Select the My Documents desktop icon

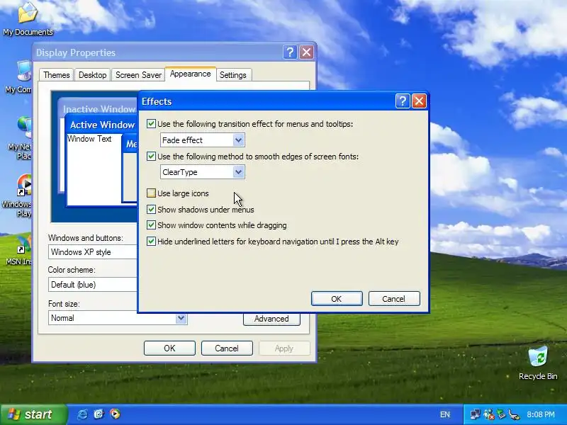click(x=28, y=19)
